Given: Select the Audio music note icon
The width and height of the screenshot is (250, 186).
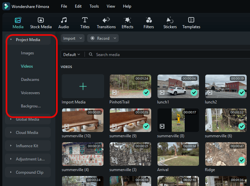Looking at the screenshot, I should coord(64,20).
